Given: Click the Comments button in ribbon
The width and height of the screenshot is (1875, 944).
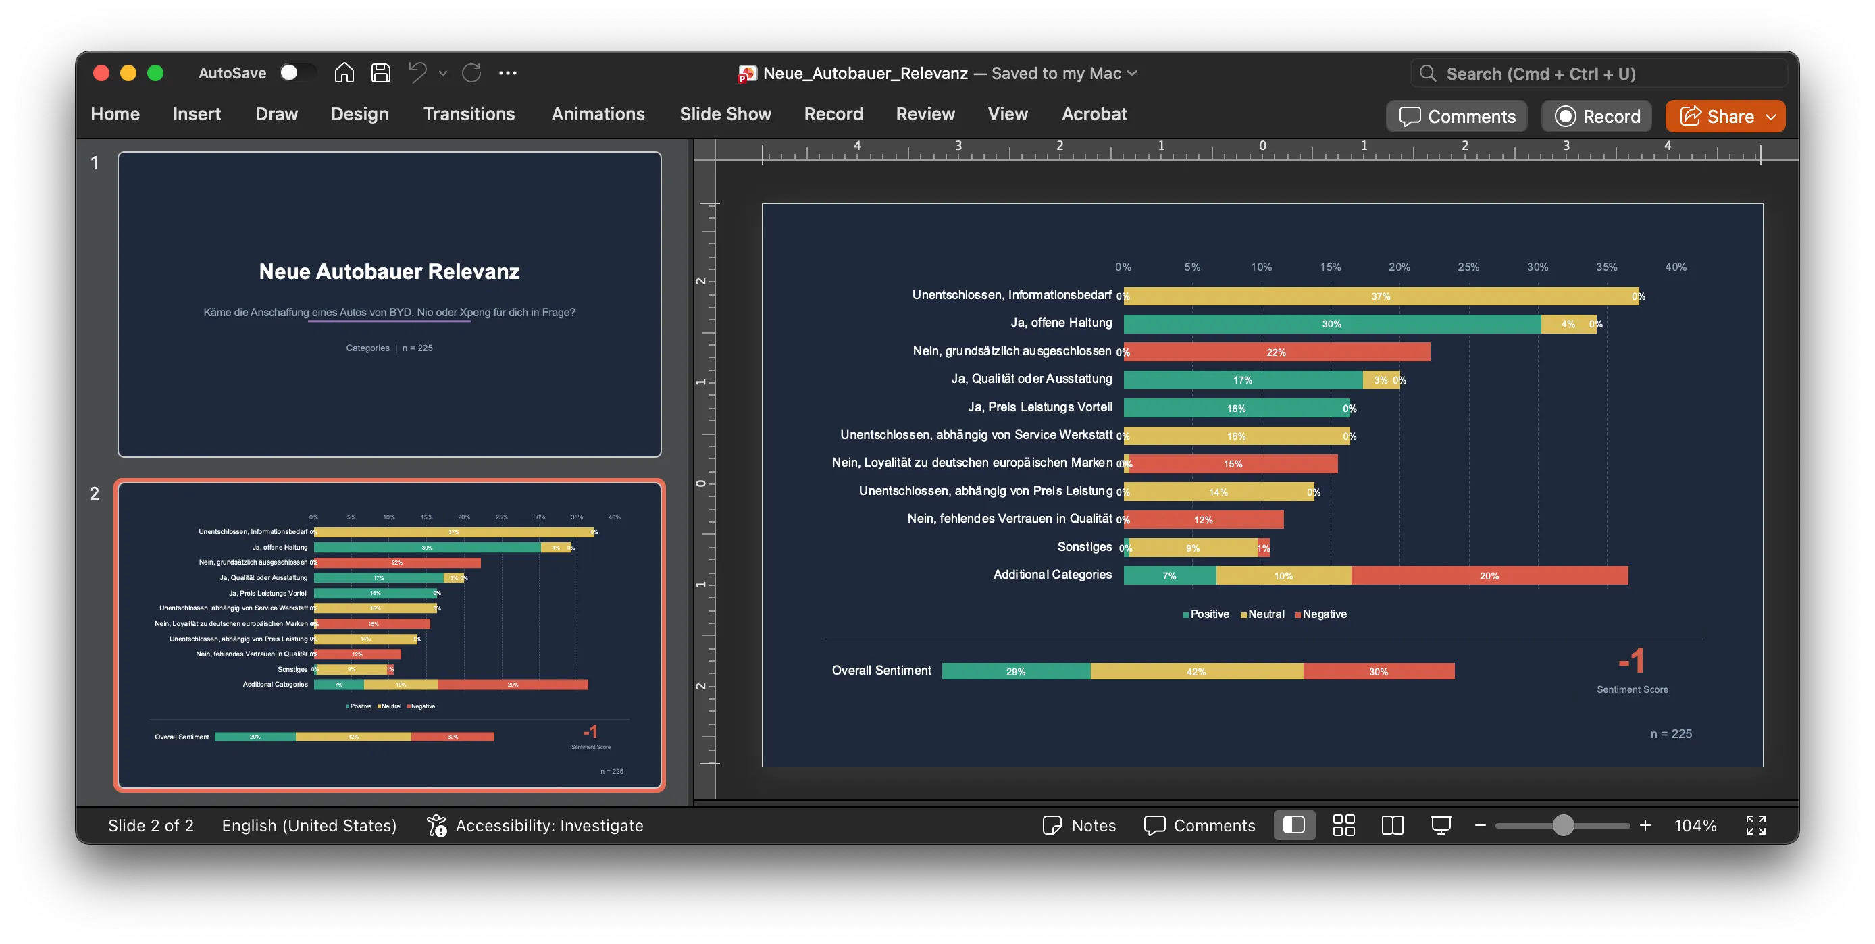Looking at the screenshot, I should click(1456, 116).
